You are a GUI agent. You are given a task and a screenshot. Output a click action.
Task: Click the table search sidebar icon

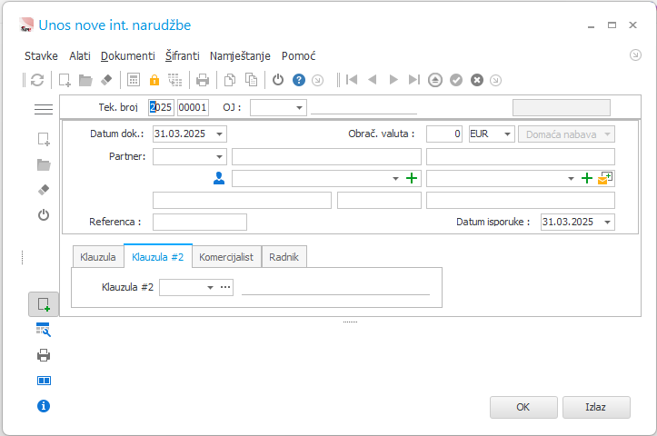44,330
